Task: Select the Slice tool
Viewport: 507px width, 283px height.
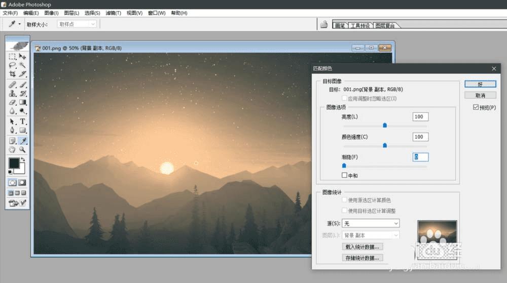Action: (22, 74)
